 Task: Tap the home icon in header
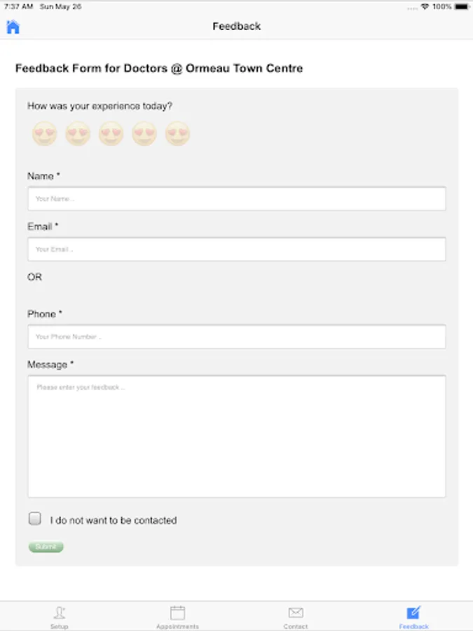pos(13,27)
